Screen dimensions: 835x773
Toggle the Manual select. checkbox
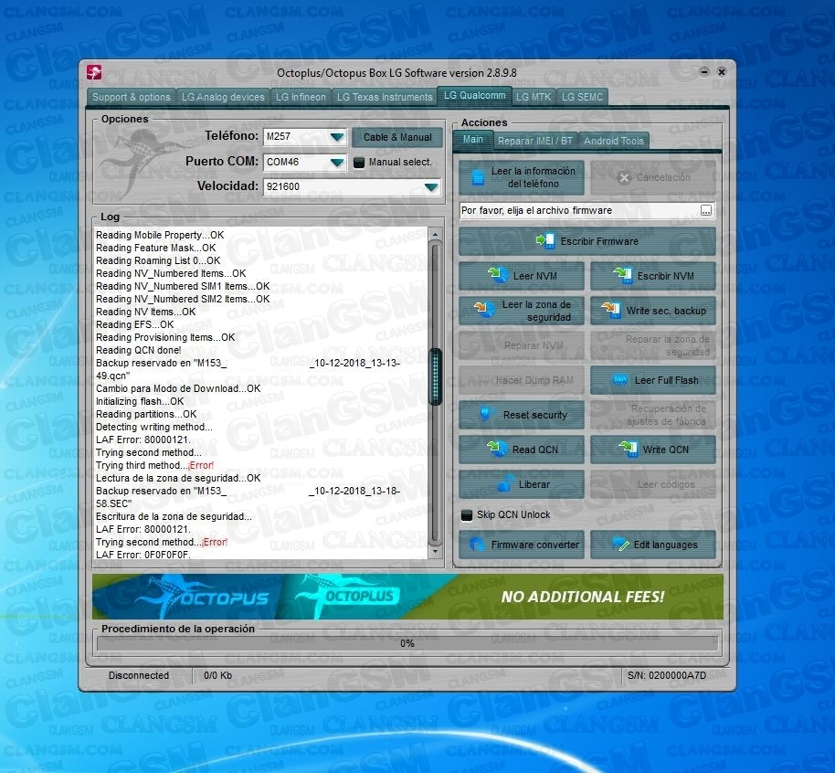[x=359, y=162]
